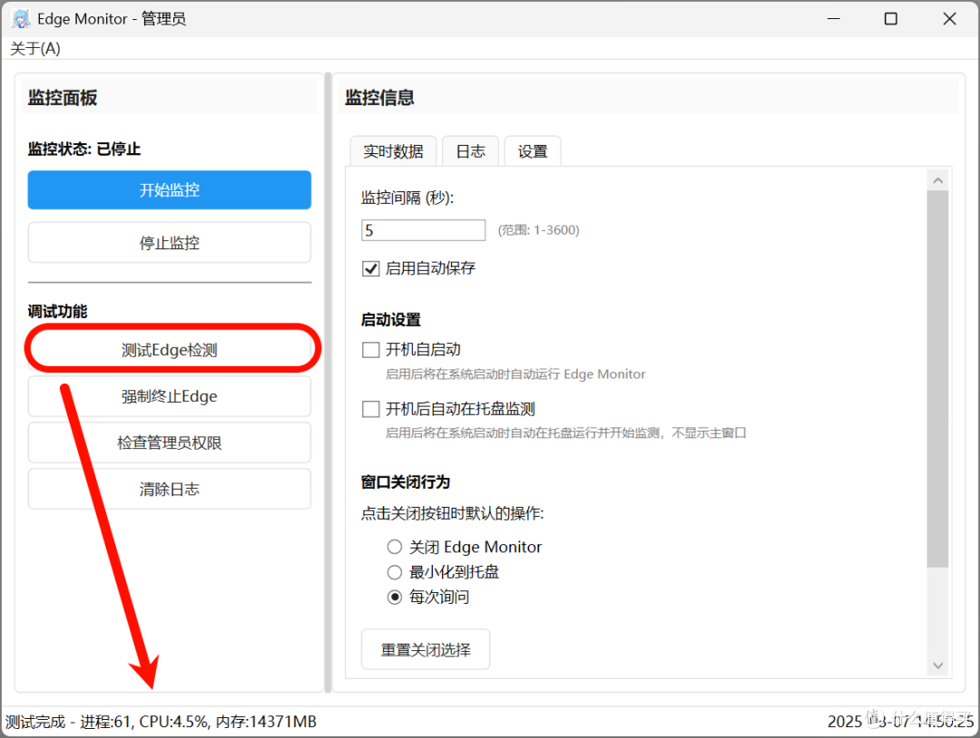
Task: Minimize the Edge Monitor window
Action: [x=833, y=19]
